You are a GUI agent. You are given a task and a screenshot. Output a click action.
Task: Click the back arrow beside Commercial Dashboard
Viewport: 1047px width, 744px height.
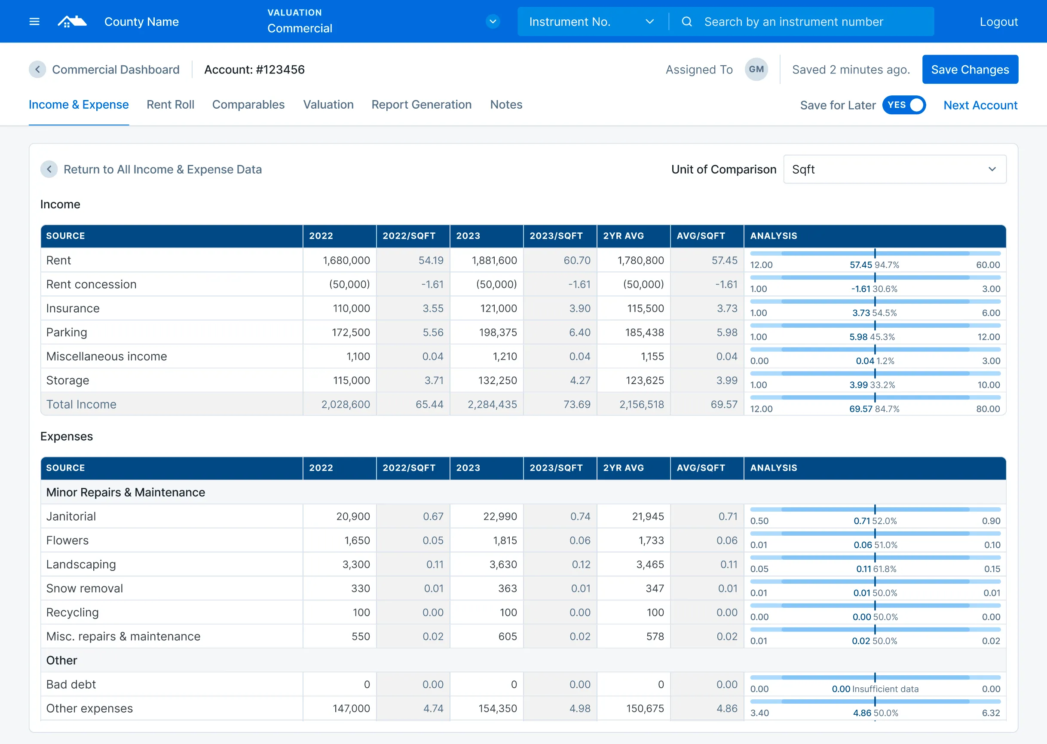click(37, 69)
